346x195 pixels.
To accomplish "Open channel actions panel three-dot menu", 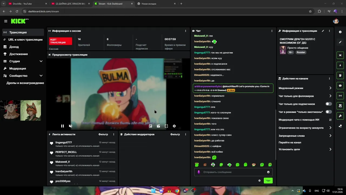I will coord(329,79).
